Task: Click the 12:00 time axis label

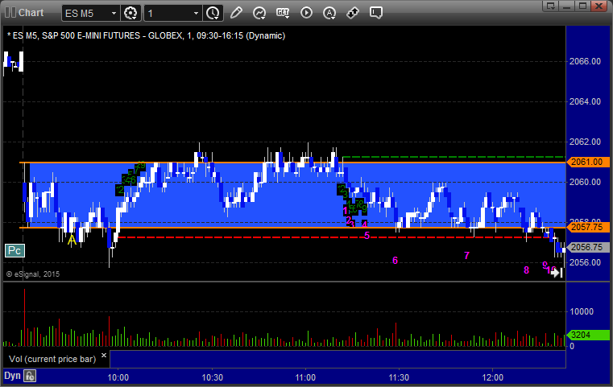Action: point(493,377)
